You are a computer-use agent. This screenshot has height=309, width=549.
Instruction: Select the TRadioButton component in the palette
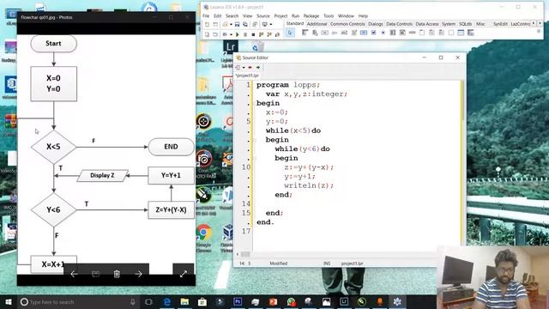[383, 33]
